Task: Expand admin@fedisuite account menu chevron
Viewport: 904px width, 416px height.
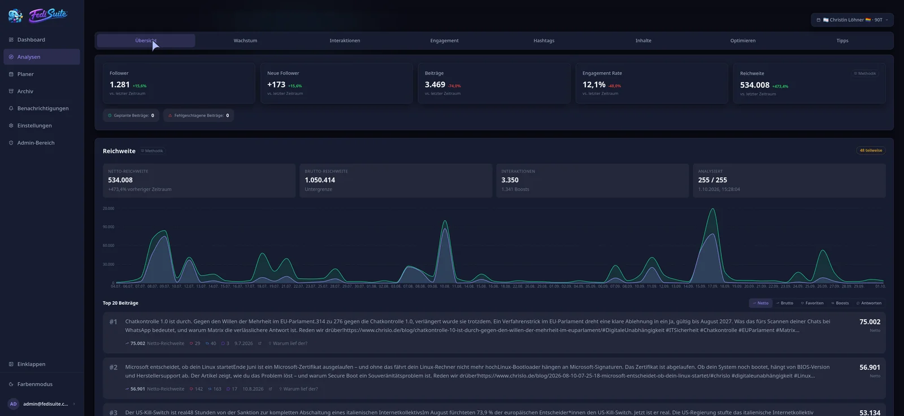Action: (x=74, y=404)
